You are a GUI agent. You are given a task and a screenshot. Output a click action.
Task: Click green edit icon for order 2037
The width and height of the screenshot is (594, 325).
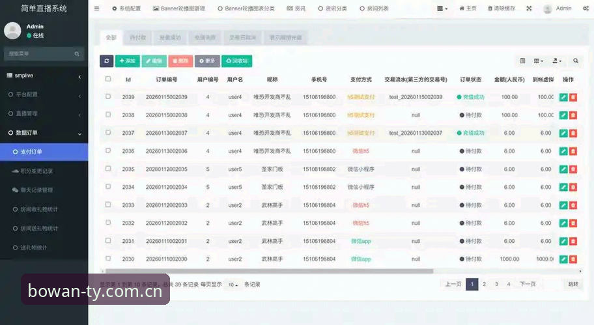(x=563, y=133)
